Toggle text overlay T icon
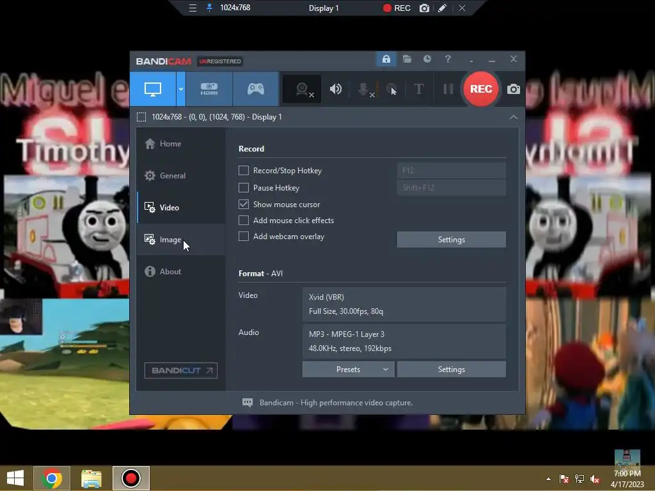 click(x=418, y=89)
